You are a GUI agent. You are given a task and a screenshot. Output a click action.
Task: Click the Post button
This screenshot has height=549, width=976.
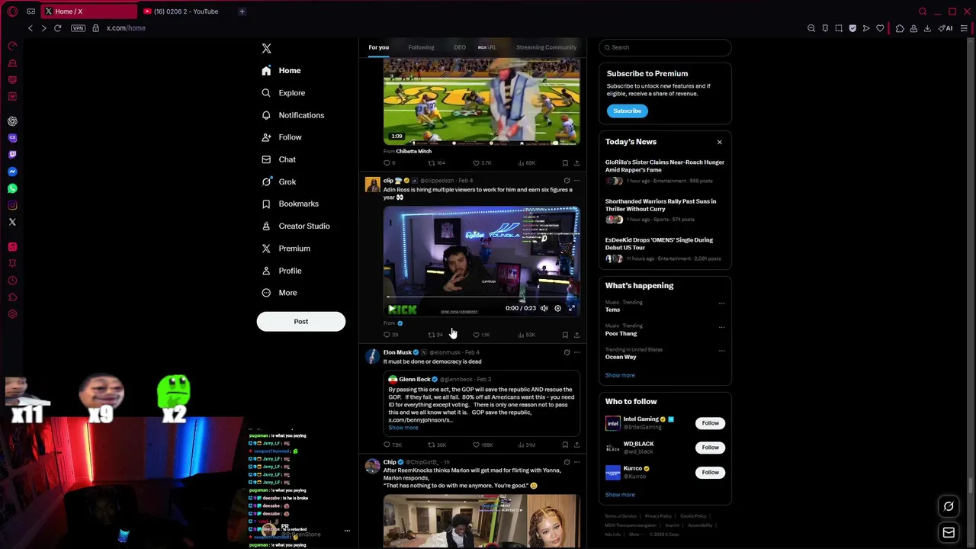pyautogui.click(x=301, y=321)
